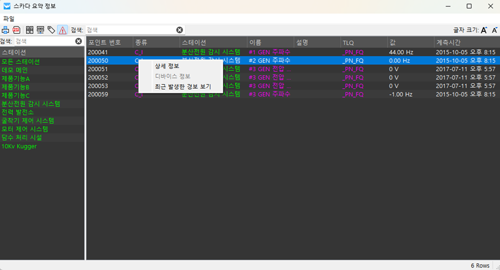Choose 최근 발생한 경보 보기 in context menu
Image resolution: width=500 pixels, height=270 pixels.
(x=183, y=87)
